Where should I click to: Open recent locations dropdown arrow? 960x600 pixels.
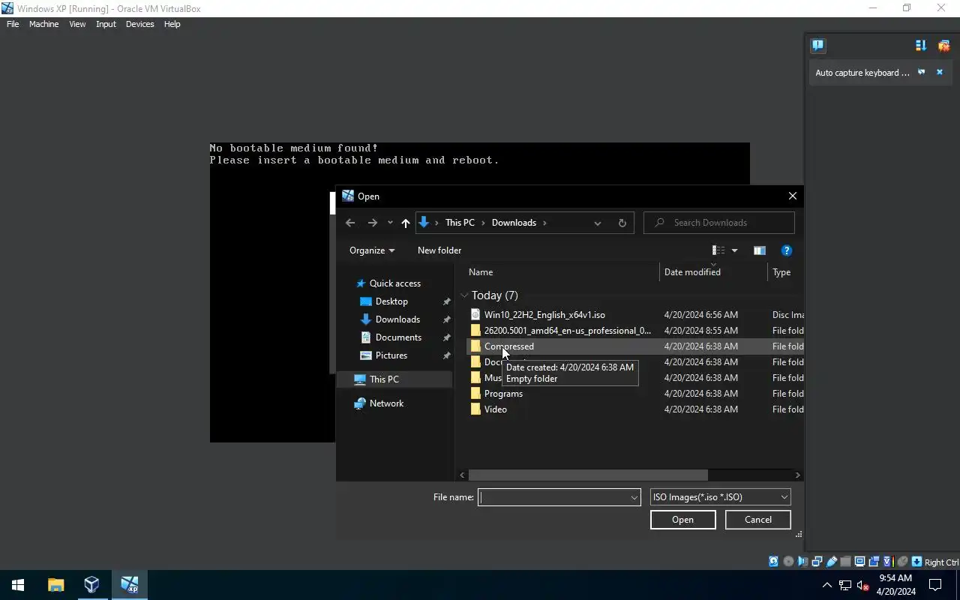pyautogui.click(x=390, y=223)
